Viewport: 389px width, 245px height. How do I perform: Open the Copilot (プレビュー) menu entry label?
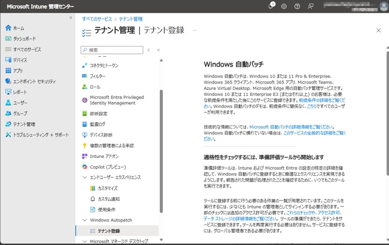pyautogui.click(x=108, y=167)
